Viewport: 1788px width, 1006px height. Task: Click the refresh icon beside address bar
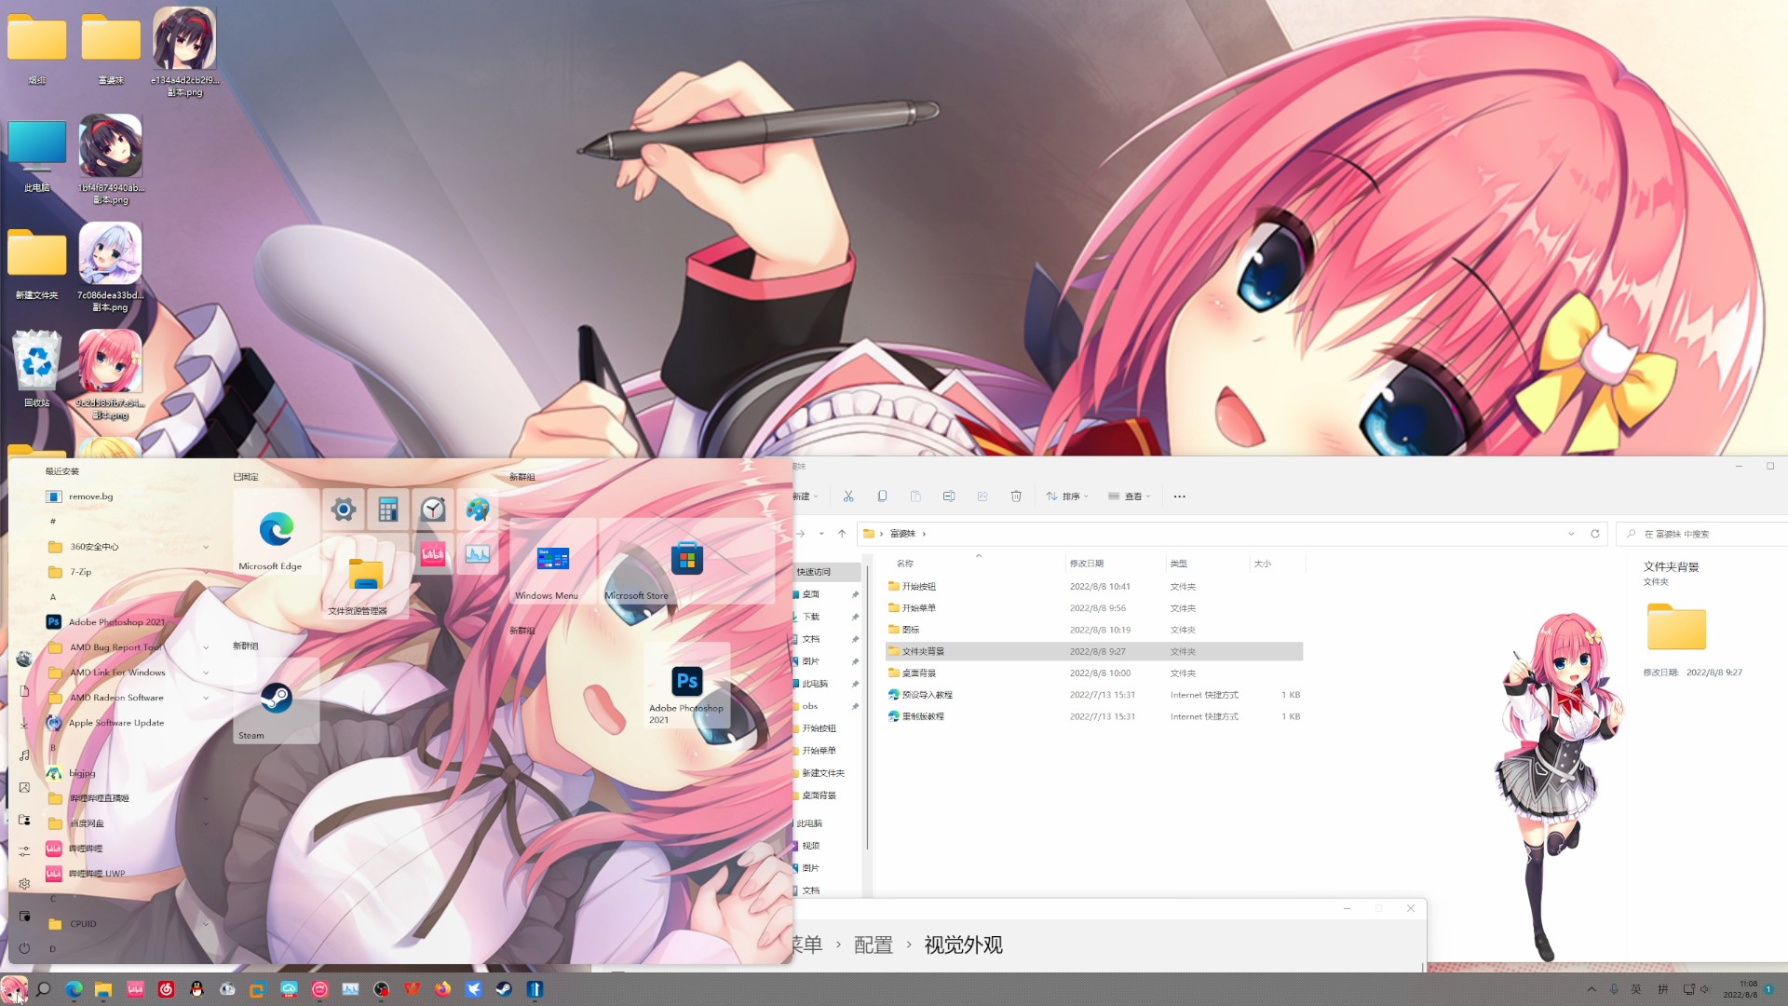click(x=1595, y=534)
